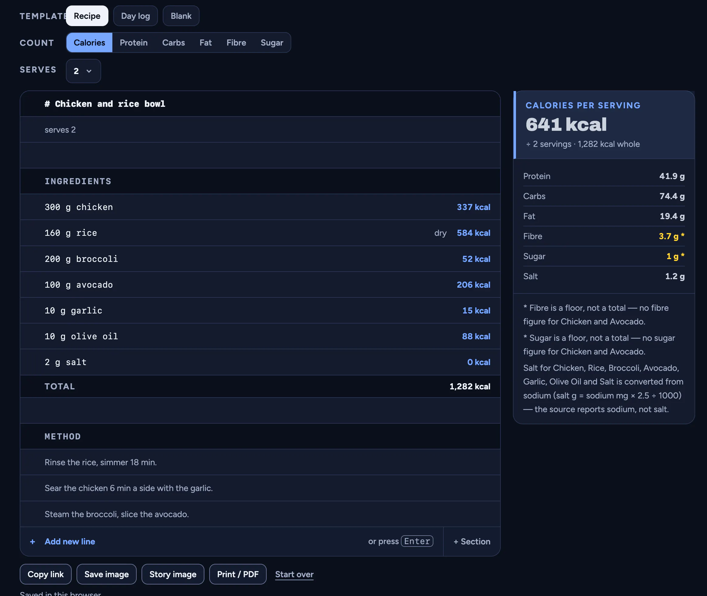Click the plus icon beside Add new line
Image resolution: width=707 pixels, height=596 pixels.
[x=32, y=542]
